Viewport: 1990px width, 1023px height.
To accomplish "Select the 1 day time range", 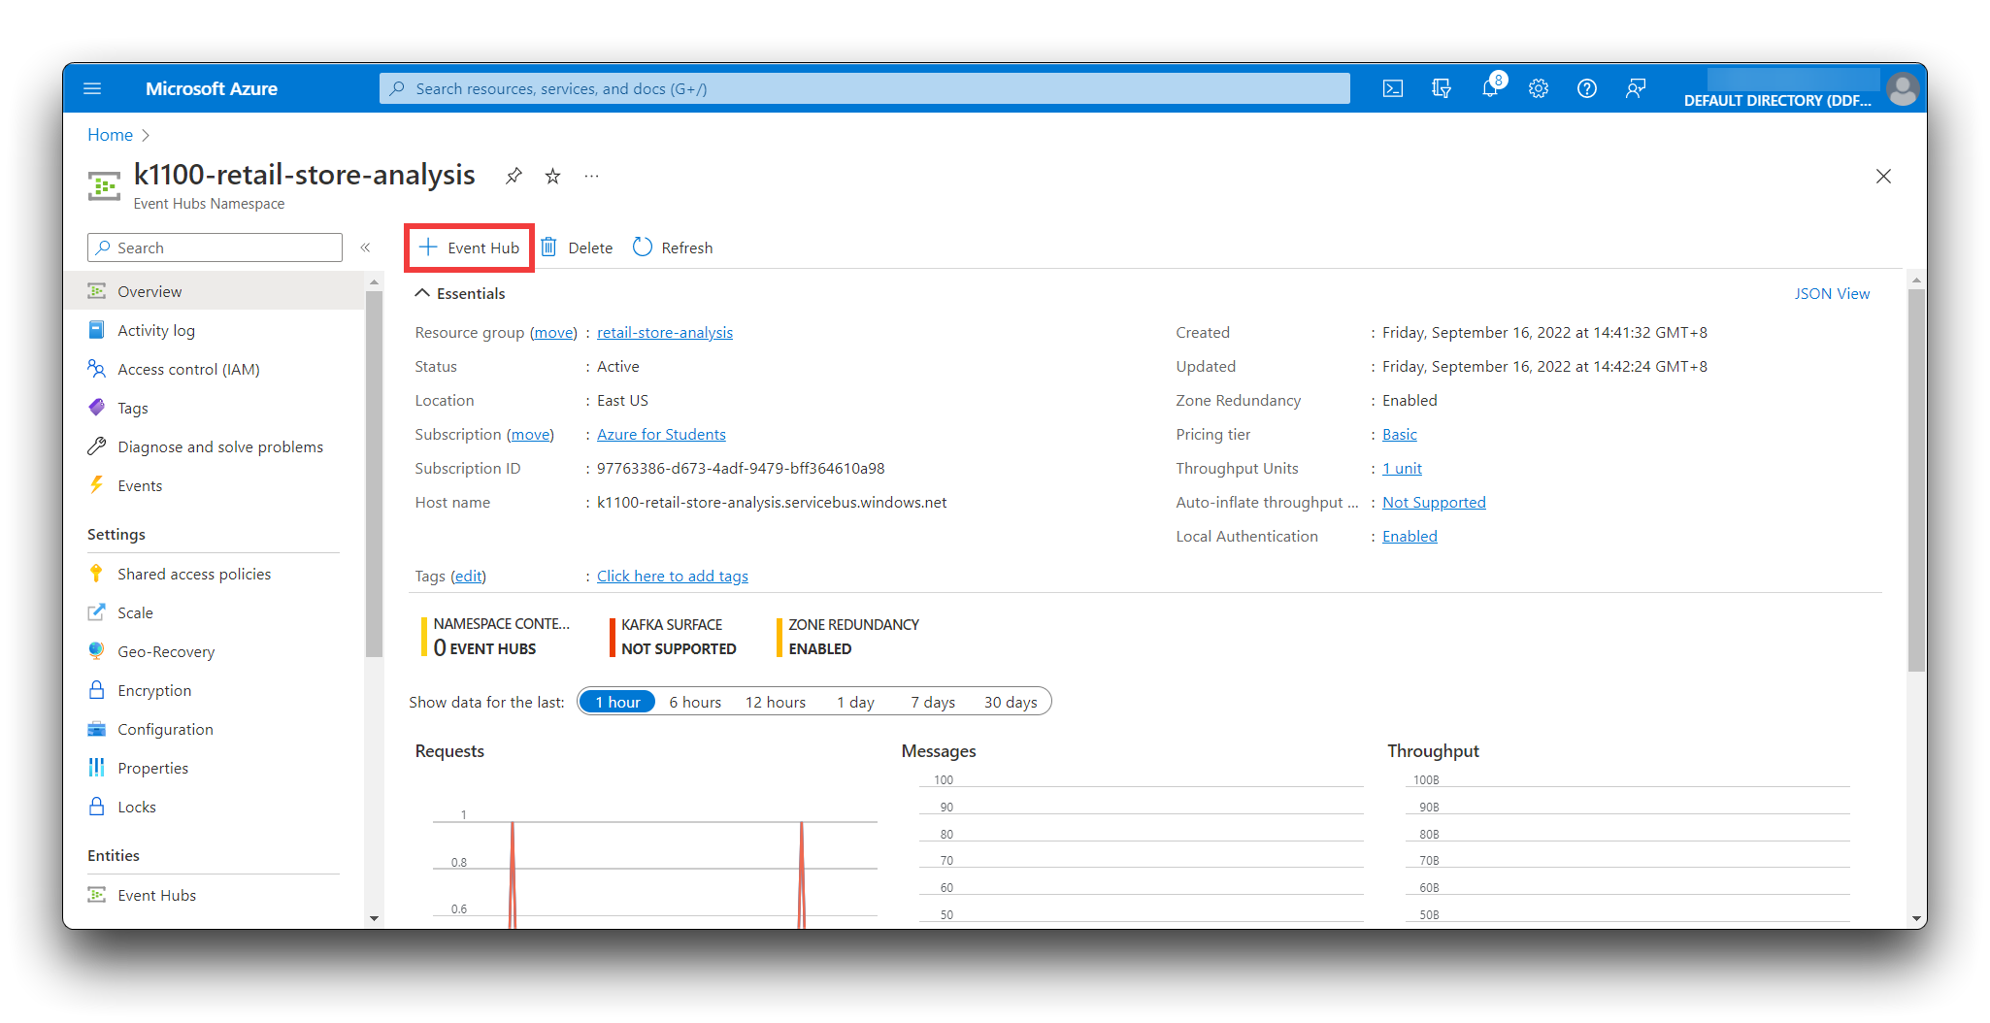I will click(x=855, y=702).
